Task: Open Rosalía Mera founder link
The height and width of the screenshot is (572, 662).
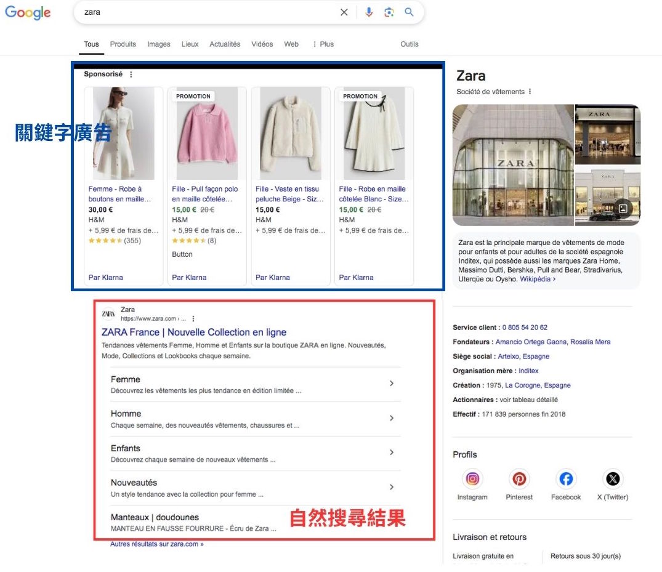Action: [590, 342]
